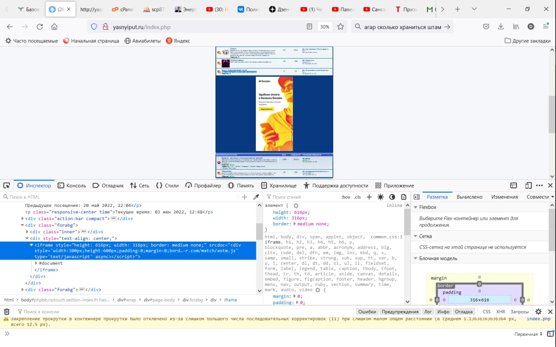Open Firefox account avatar icon

(x=531, y=27)
